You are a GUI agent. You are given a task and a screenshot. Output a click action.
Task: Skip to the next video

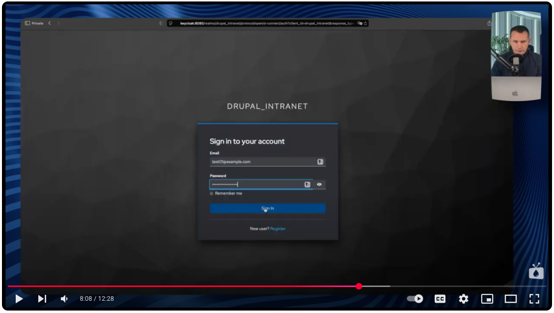pyautogui.click(x=42, y=299)
